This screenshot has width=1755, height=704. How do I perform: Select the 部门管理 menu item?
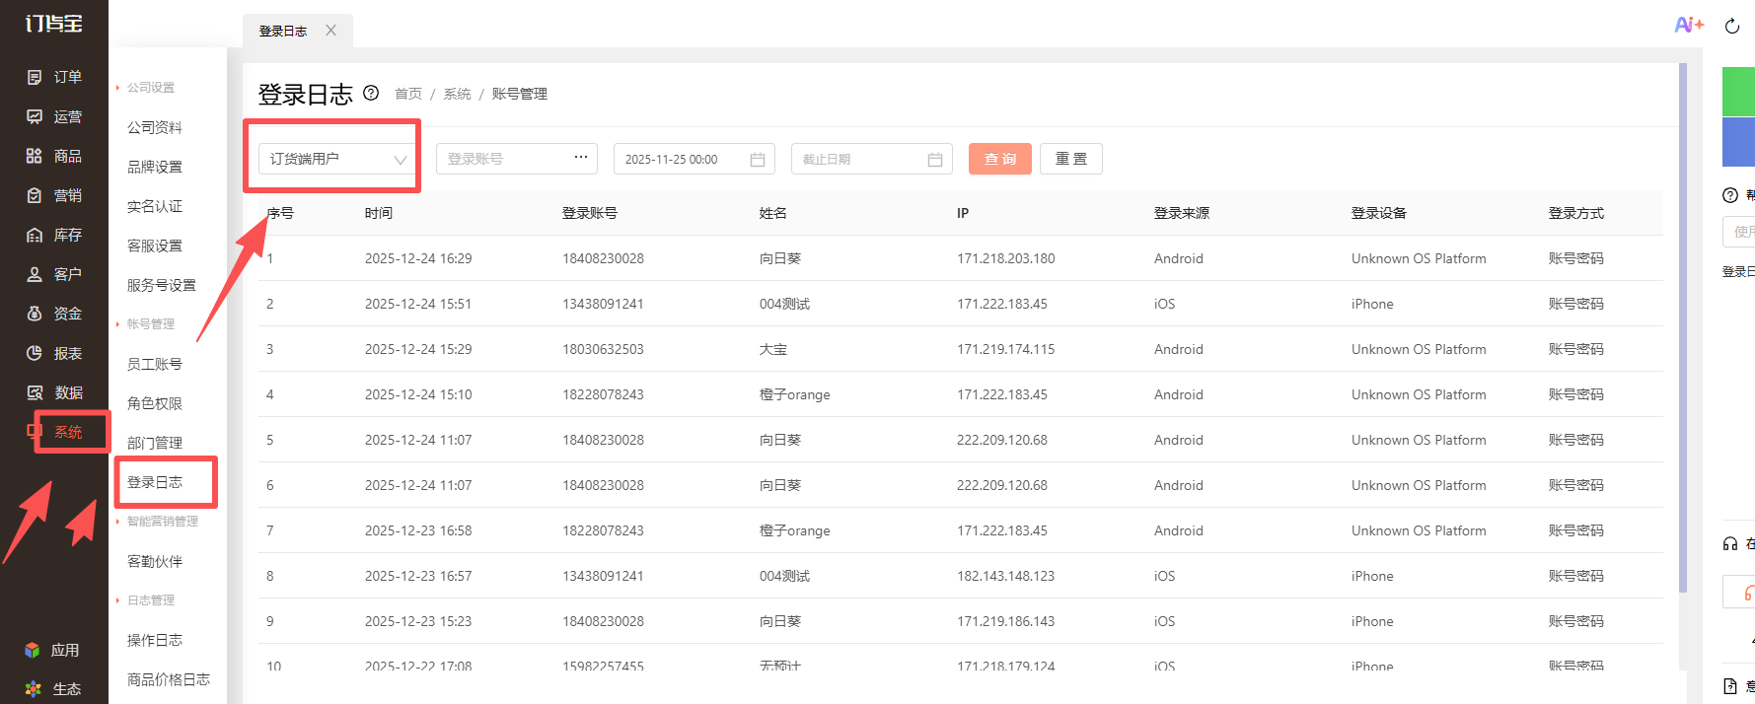pyautogui.click(x=155, y=443)
